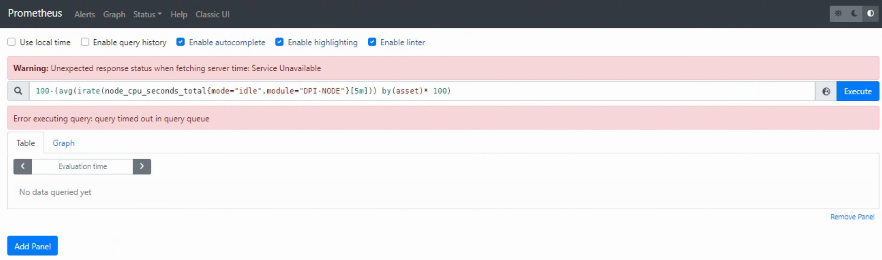Switch to the Graph results tab

coord(63,143)
